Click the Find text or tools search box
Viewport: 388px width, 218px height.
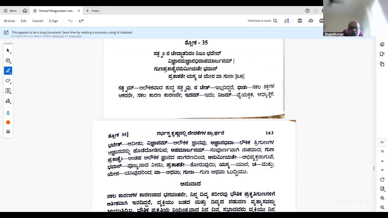(263, 21)
